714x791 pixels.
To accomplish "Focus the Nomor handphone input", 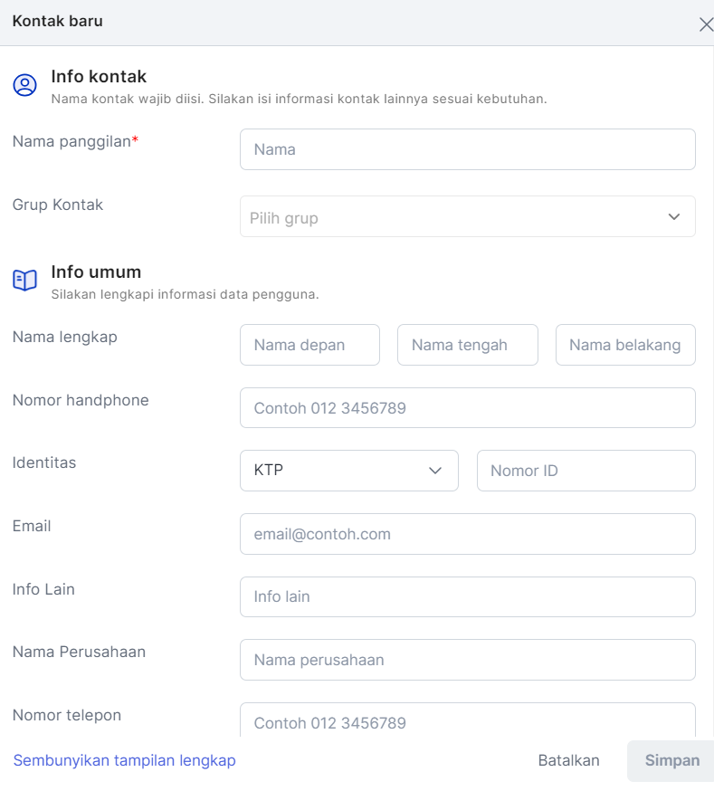I will click(x=468, y=407).
